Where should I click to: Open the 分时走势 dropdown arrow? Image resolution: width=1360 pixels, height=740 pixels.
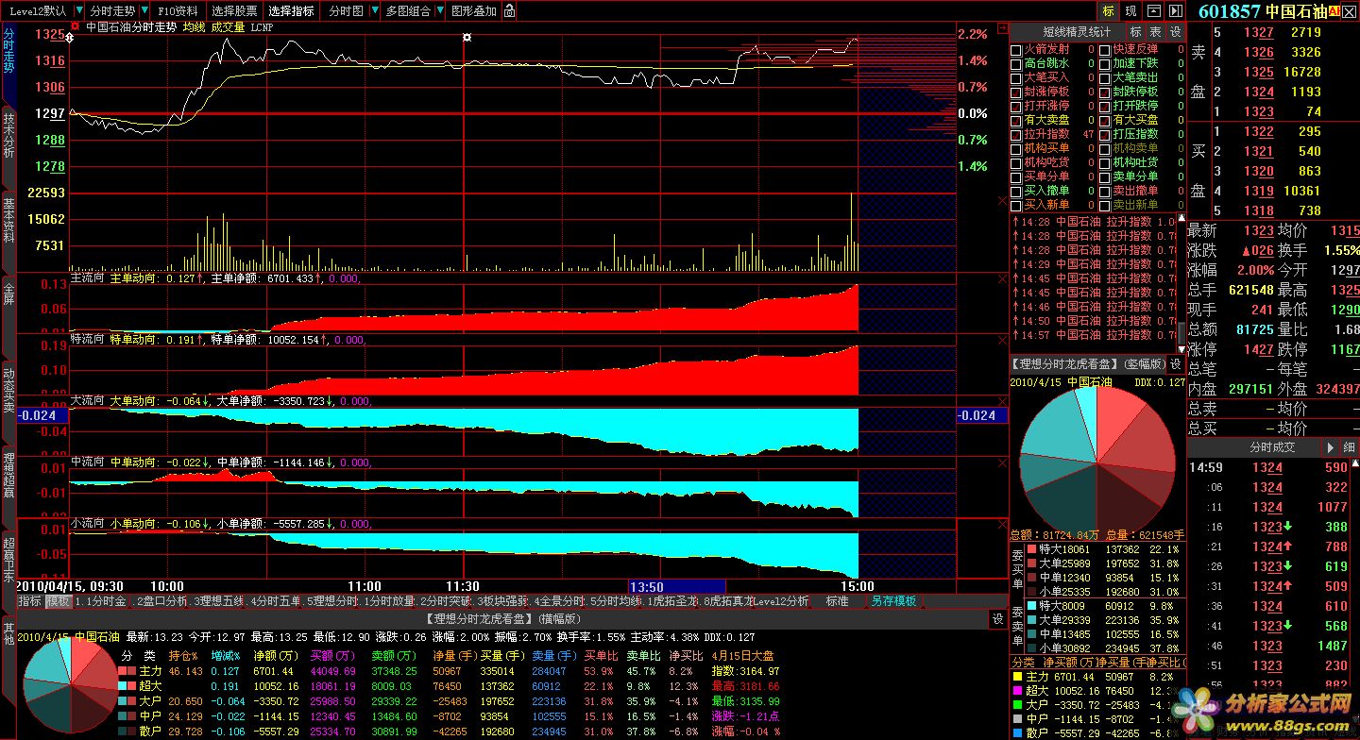[144, 11]
